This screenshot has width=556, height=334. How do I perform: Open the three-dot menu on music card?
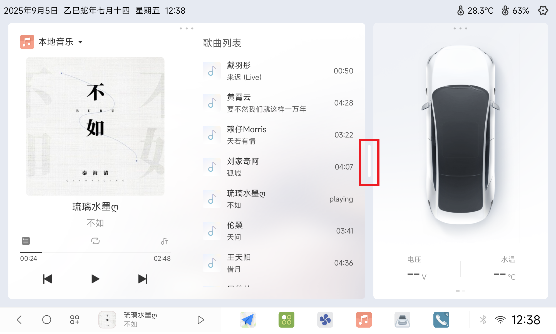click(x=187, y=28)
